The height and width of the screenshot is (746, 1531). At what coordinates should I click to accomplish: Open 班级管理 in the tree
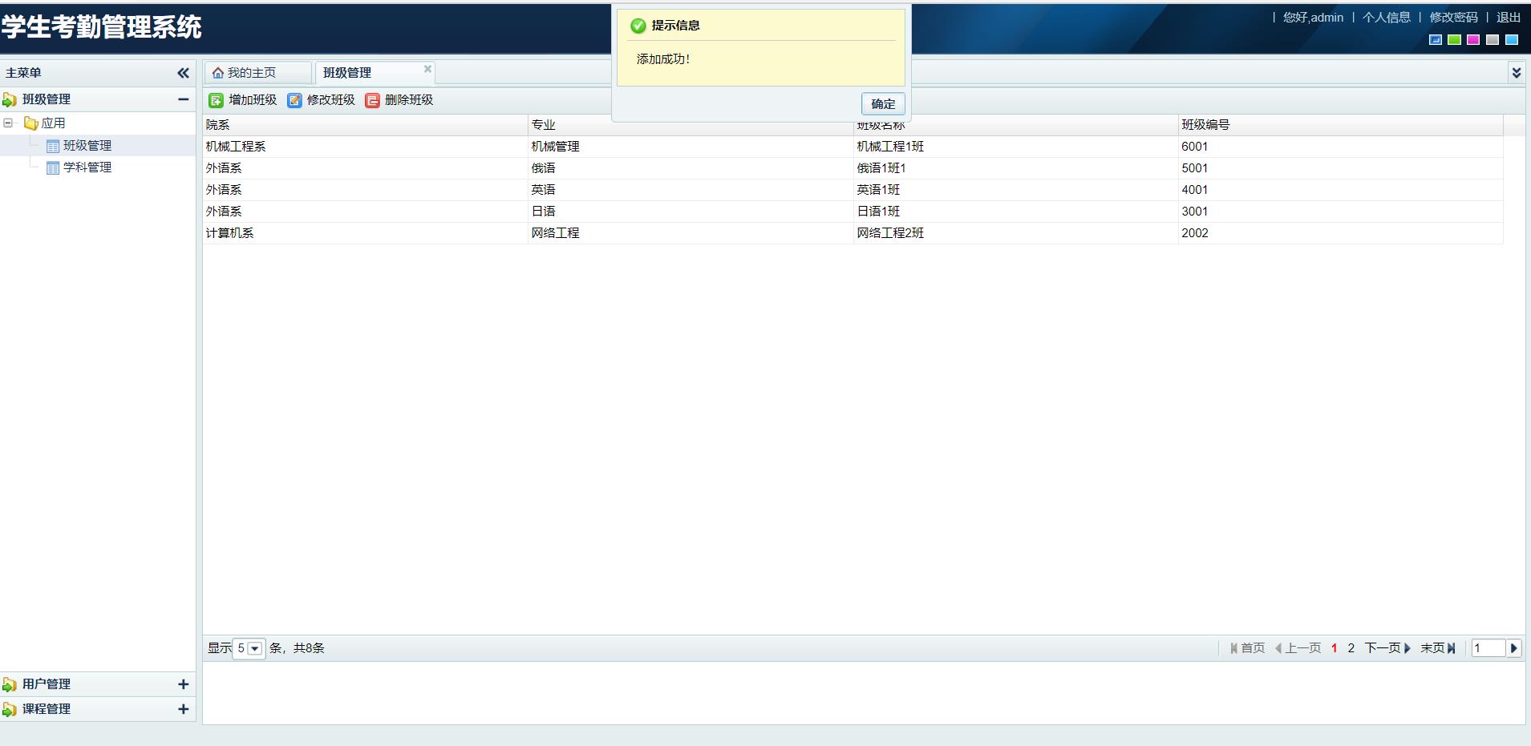87,146
